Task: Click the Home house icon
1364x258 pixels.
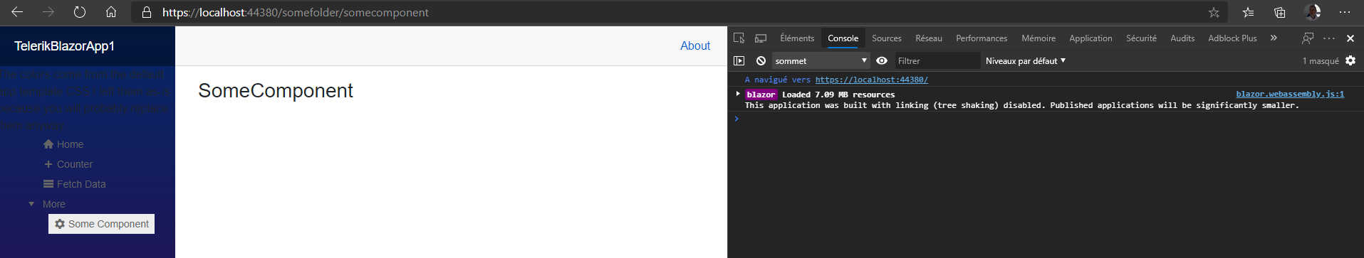Action: [x=48, y=144]
